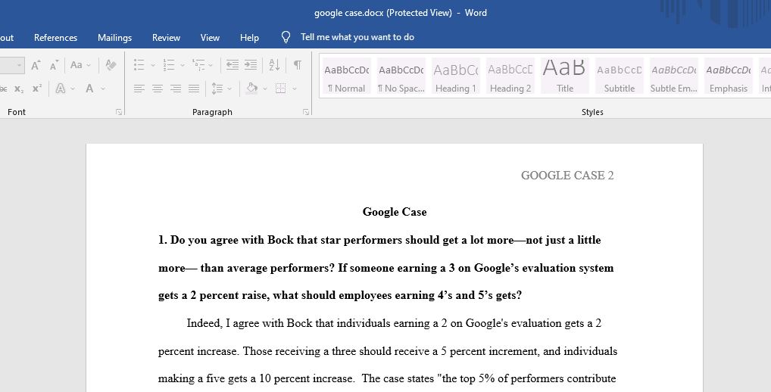Click the Increase Font Size icon
This screenshot has width=771, height=392.
[x=36, y=65]
